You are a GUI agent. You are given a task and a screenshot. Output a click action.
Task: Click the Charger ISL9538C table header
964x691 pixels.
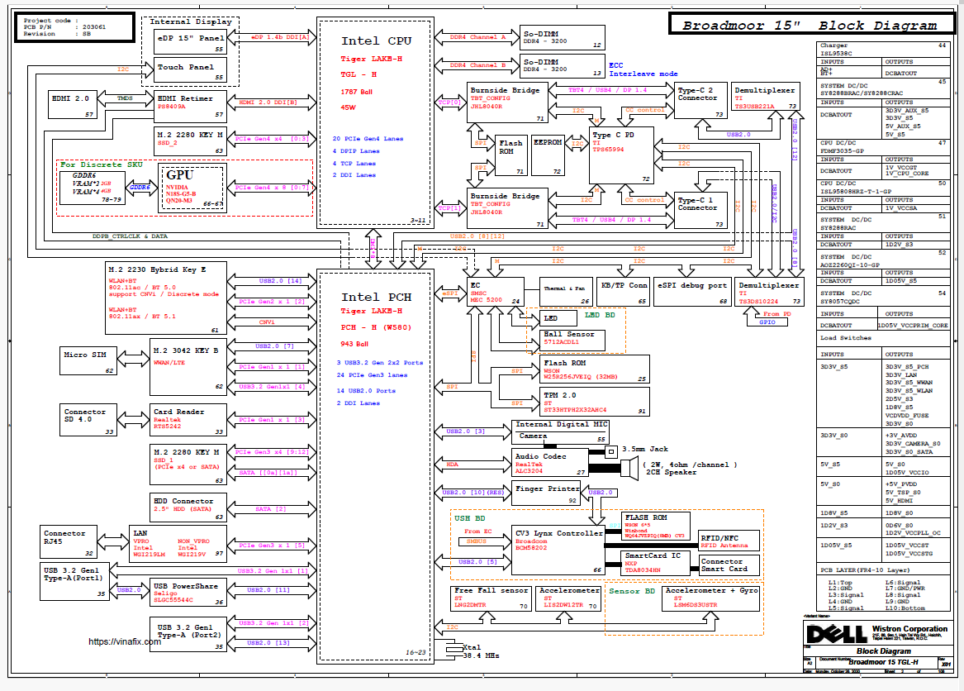[883, 50]
